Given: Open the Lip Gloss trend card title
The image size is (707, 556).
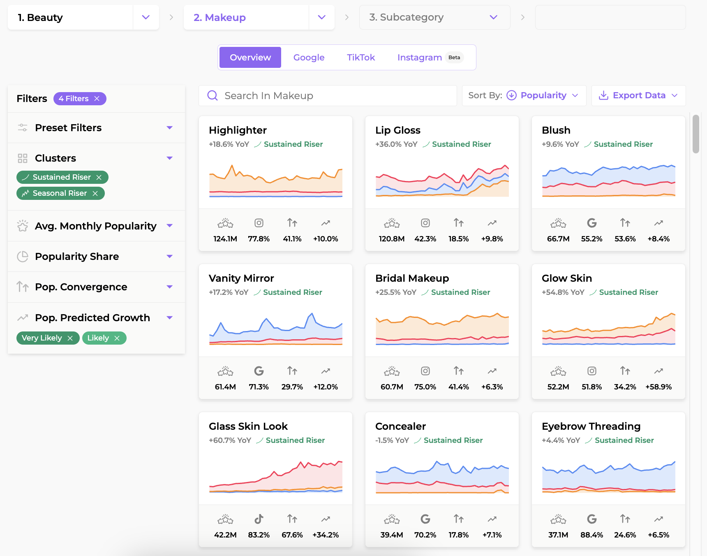Looking at the screenshot, I should pyautogui.click(x=397, y=130).
